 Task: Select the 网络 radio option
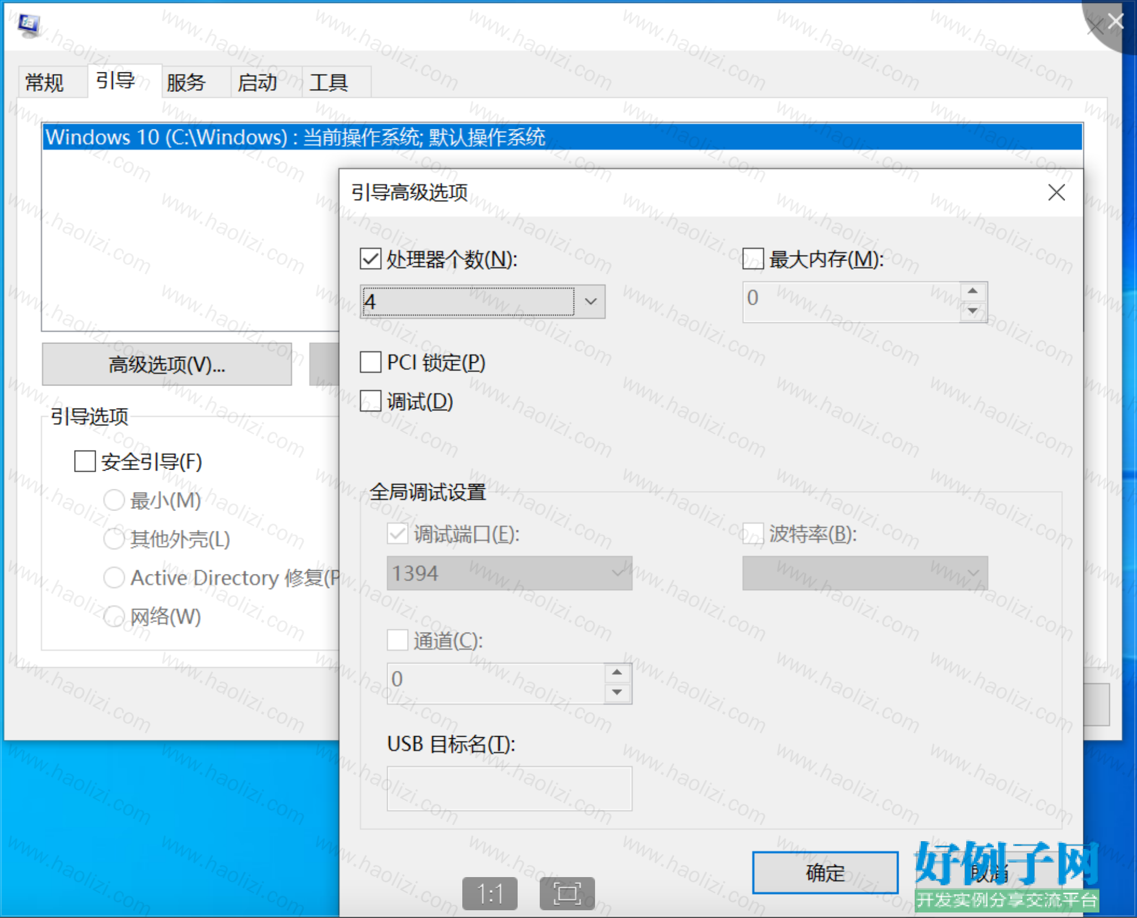pyautogui.click(x=114, y=616)
